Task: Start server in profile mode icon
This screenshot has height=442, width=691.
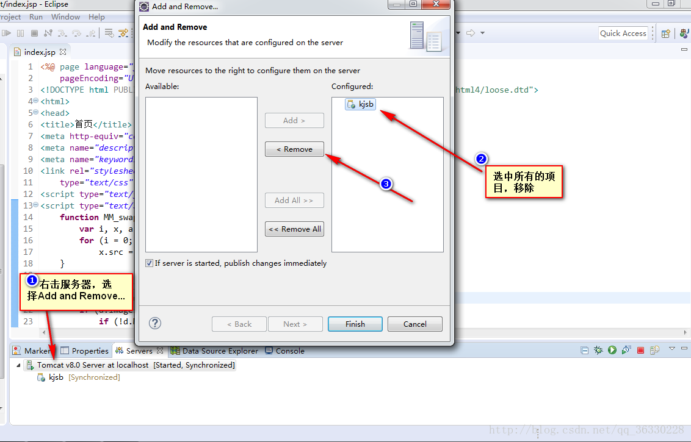Action: click(x=626, y=351)
